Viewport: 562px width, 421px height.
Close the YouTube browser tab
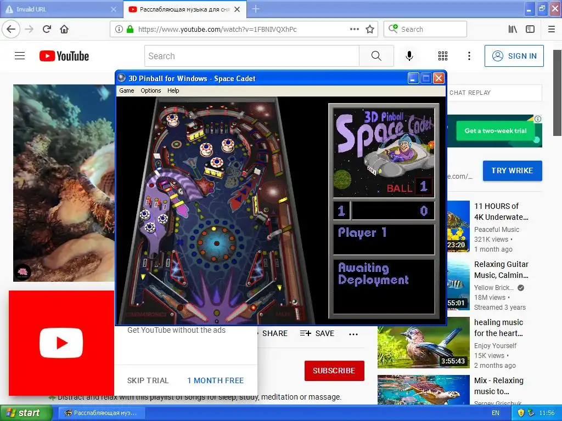tap(237, 9)
